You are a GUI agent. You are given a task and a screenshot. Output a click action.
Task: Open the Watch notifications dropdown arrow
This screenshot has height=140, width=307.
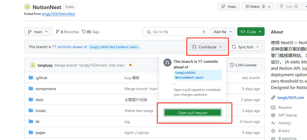pos(269,7)
